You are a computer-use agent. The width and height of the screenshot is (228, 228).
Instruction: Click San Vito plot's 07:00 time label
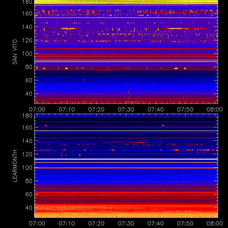tap(37, 109)
